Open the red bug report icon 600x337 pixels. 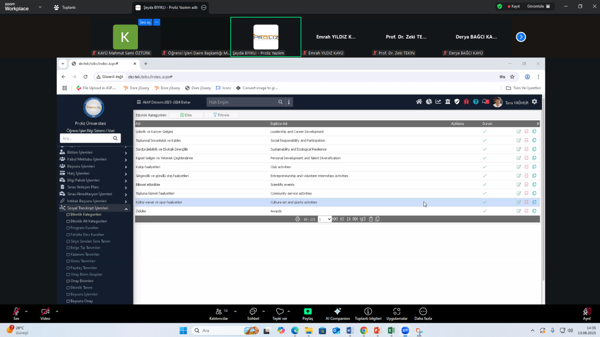[x=466, y=102]
